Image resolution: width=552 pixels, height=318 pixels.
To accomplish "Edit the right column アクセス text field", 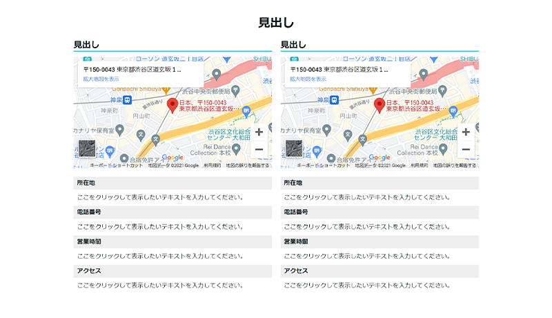I will (367, 285).
